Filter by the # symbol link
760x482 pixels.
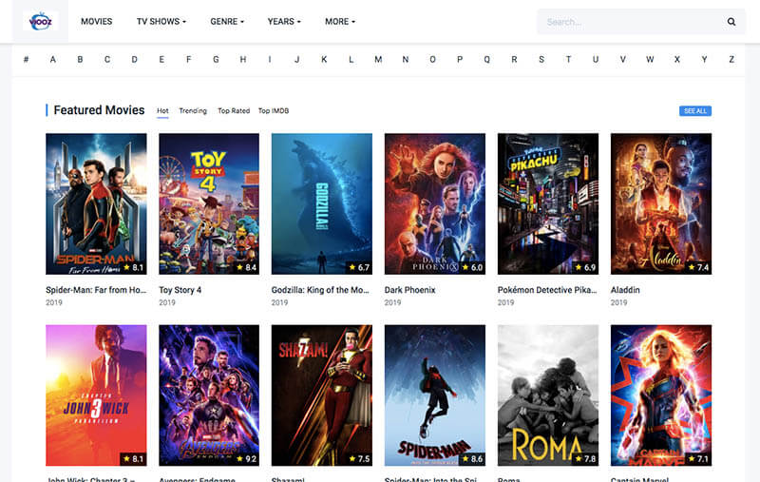26,59
